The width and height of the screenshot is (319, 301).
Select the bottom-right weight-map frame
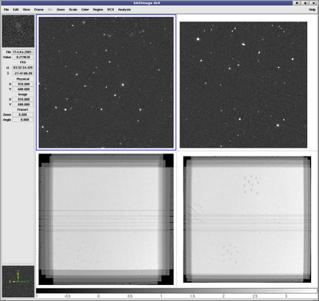[247, 220]
